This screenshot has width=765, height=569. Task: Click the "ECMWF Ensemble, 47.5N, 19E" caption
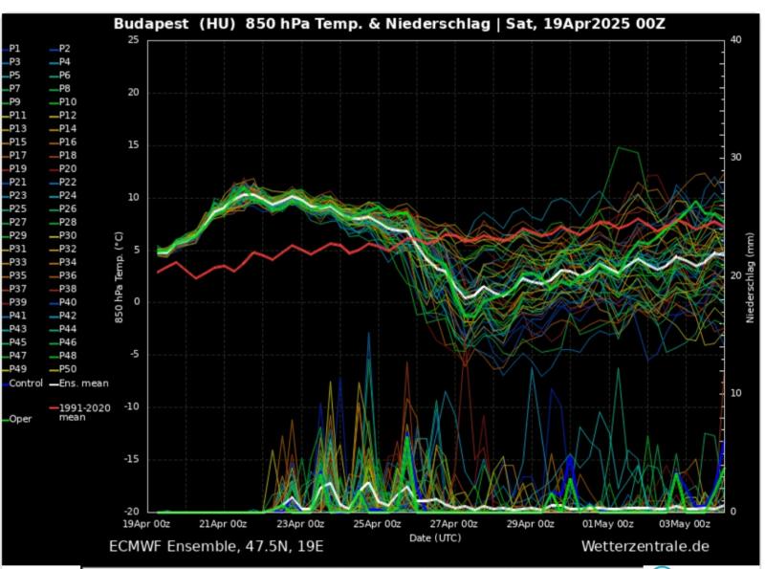pos(216,546)
